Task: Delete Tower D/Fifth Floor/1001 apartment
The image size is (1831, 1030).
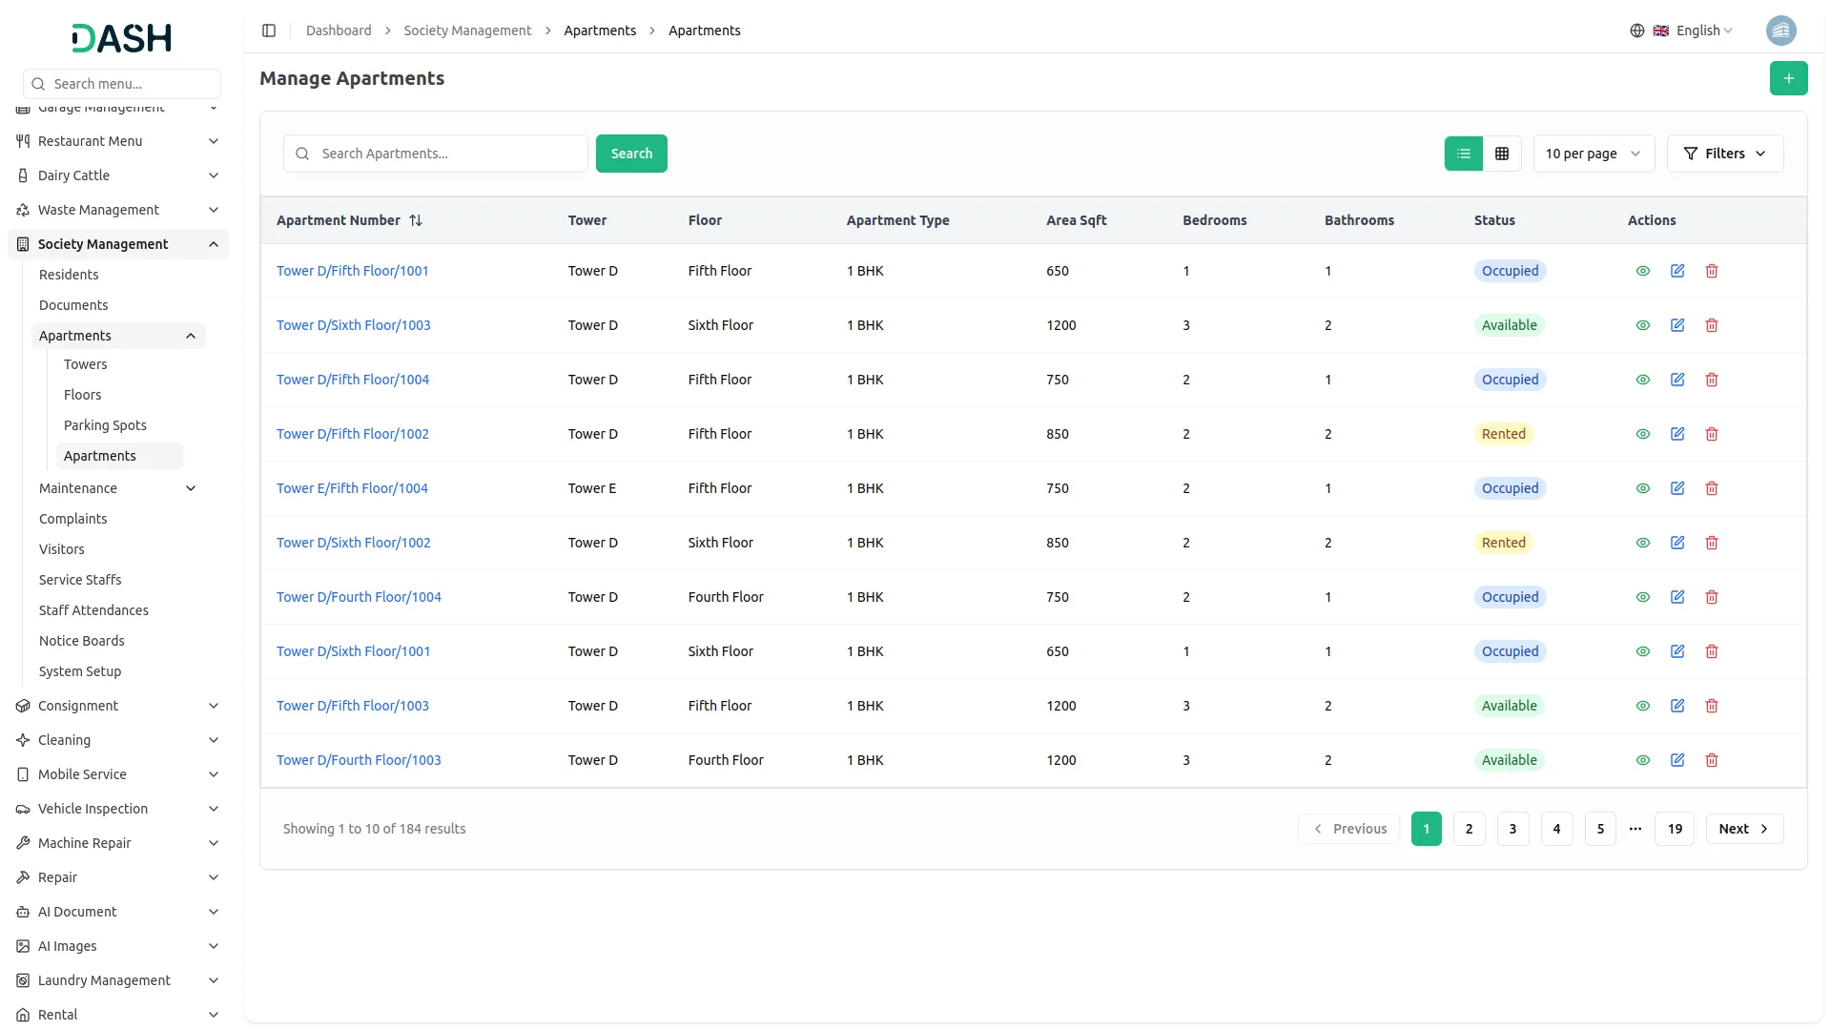Action: click(1712, 271)
